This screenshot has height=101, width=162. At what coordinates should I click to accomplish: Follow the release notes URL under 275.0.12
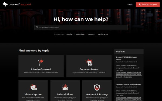point(129,75)
